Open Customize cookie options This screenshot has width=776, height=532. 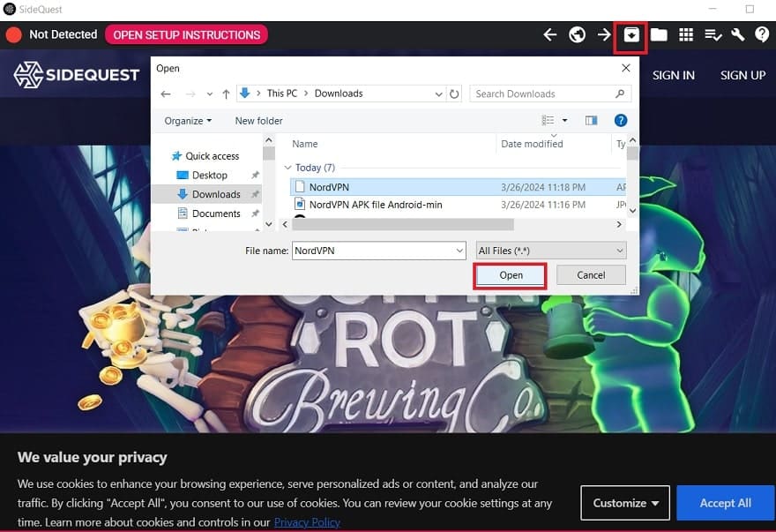[x=625, y=503]
